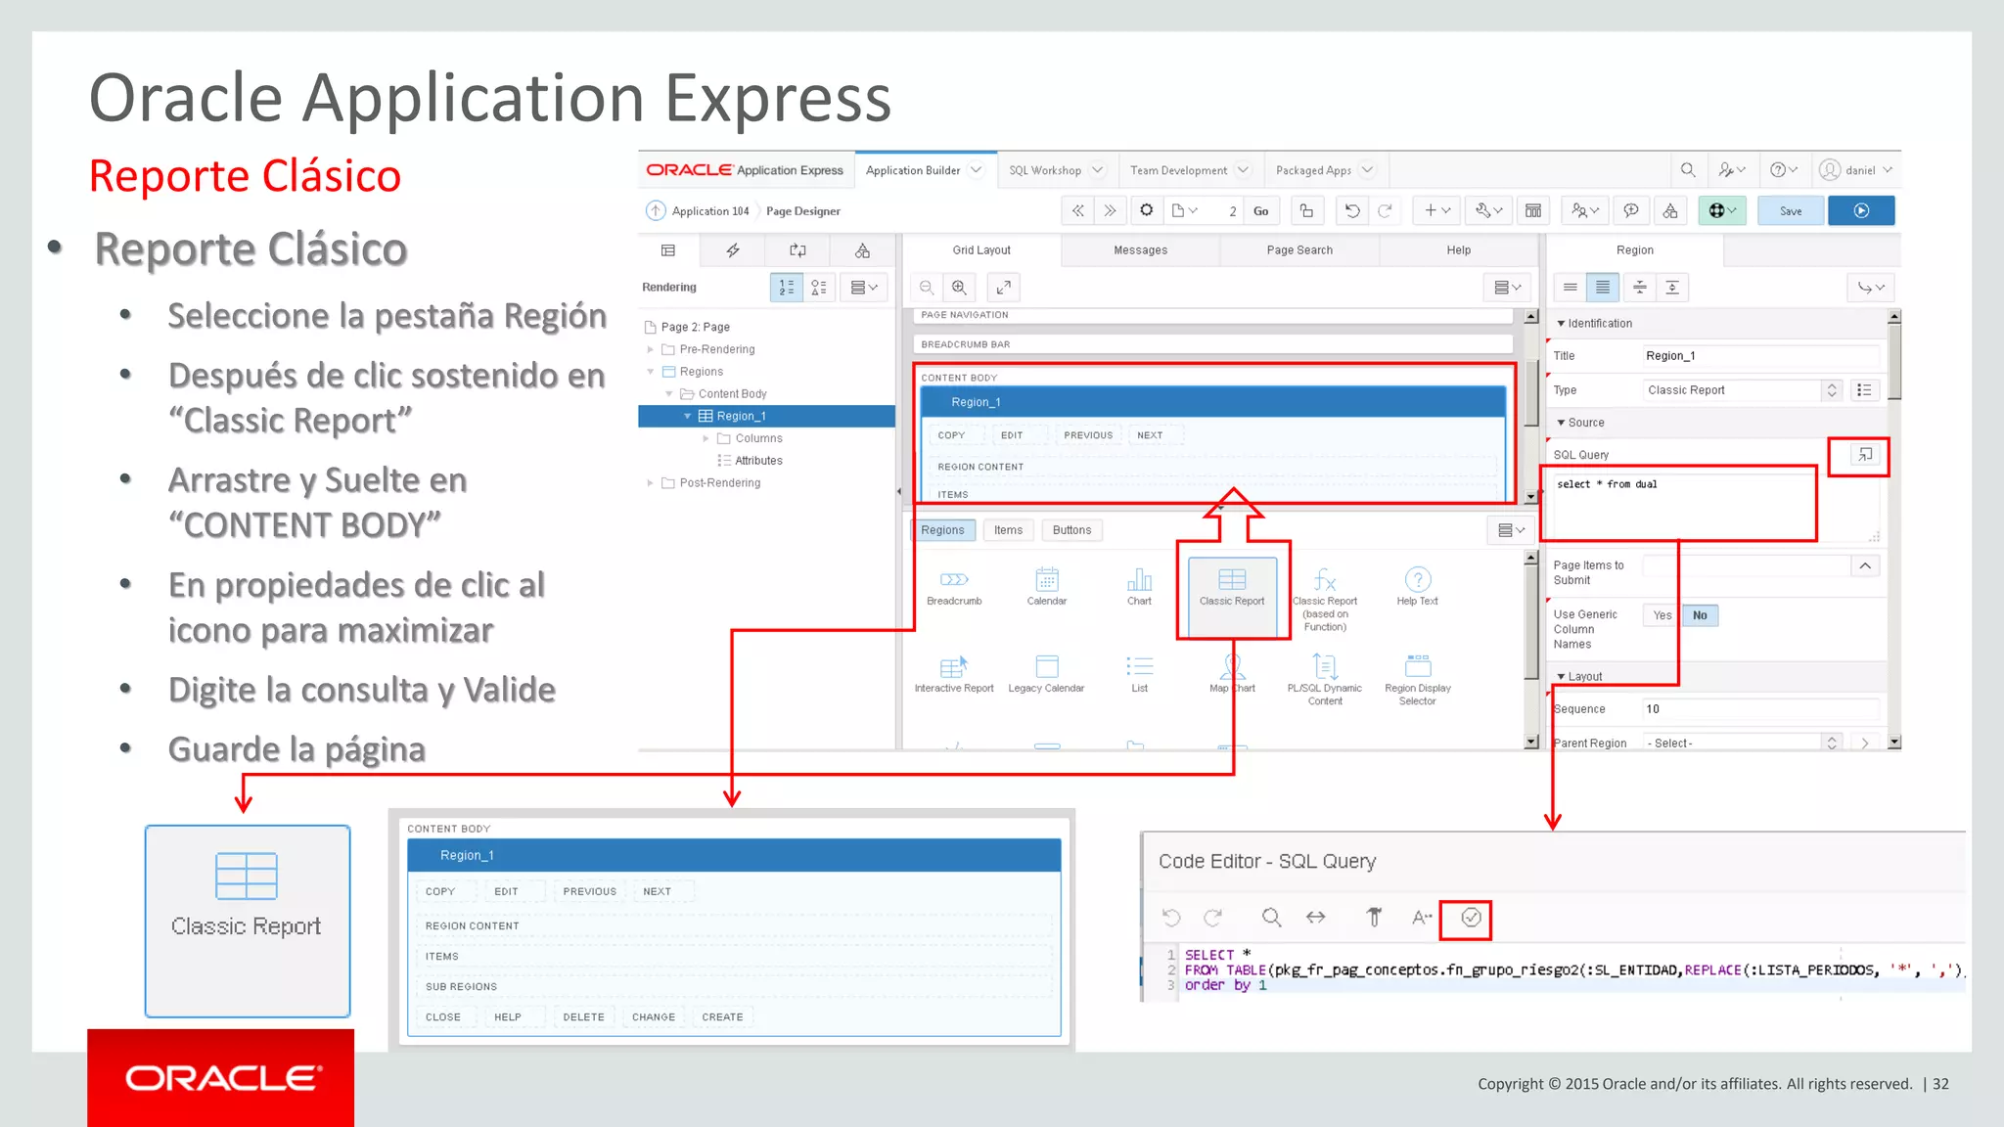Select Attributes under Region_1 in tree

pyautogui.click(x=758, y=461)
